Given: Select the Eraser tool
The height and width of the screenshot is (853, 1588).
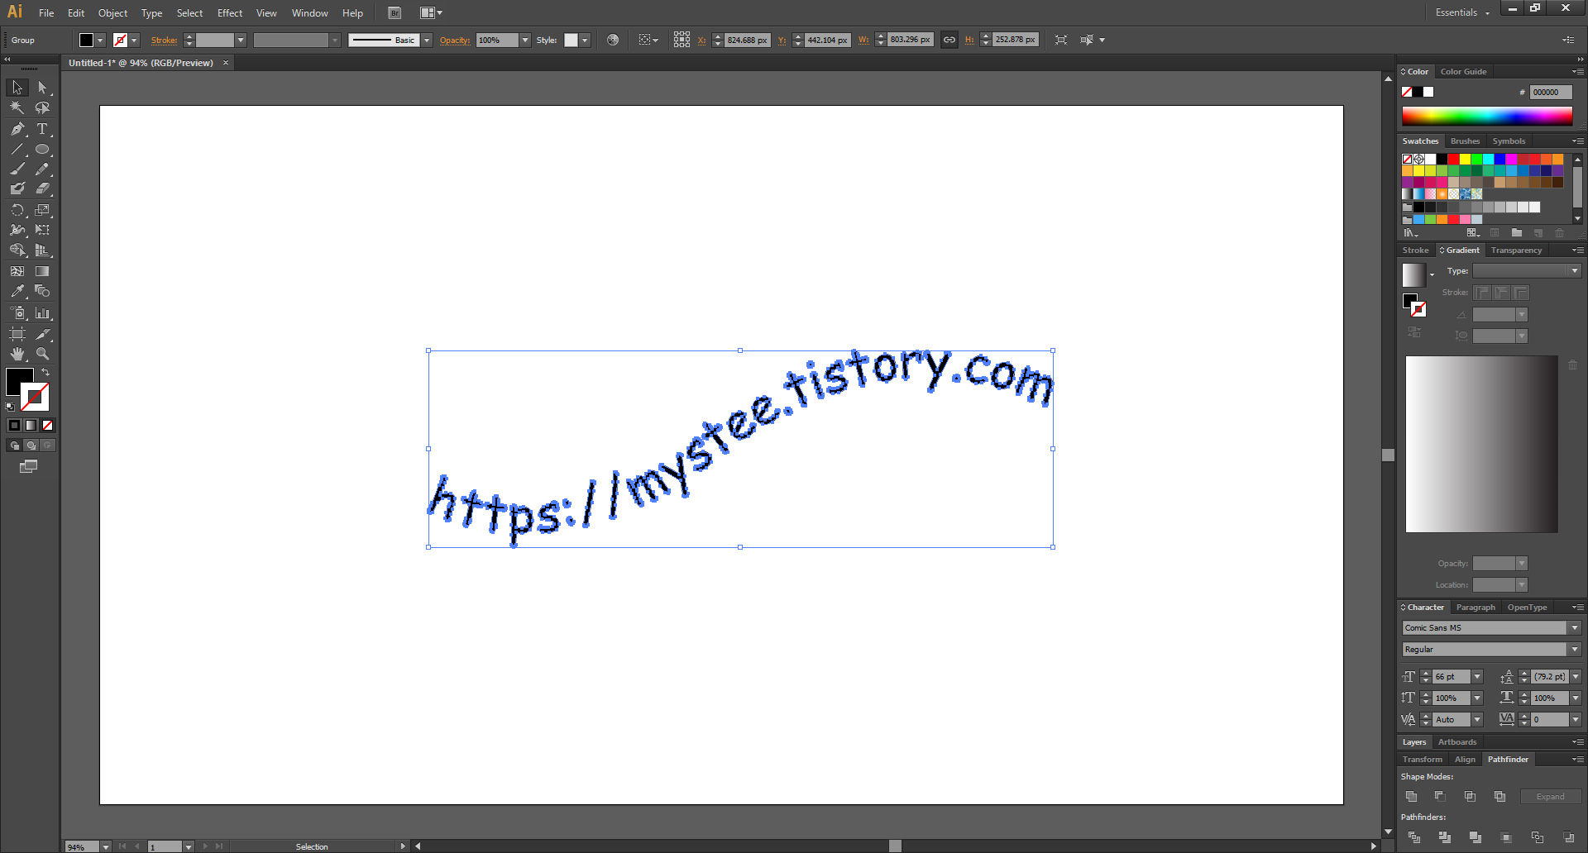Looking at the screenshot, I should pyautogui.click(x=42, y=188).
